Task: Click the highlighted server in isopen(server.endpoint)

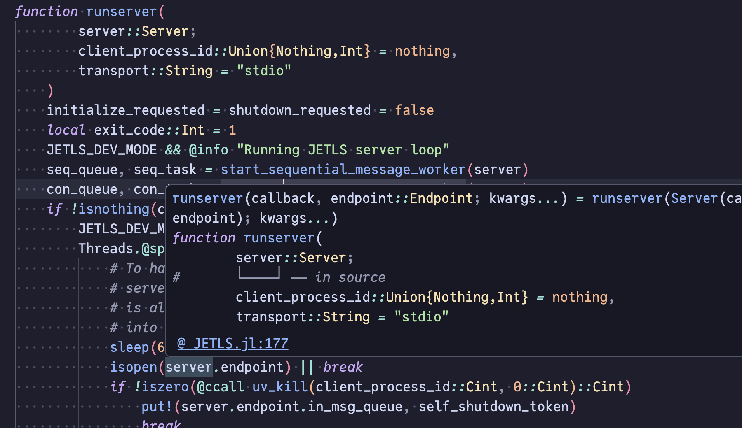Action: pyautogui.click(x=189, y=367)
